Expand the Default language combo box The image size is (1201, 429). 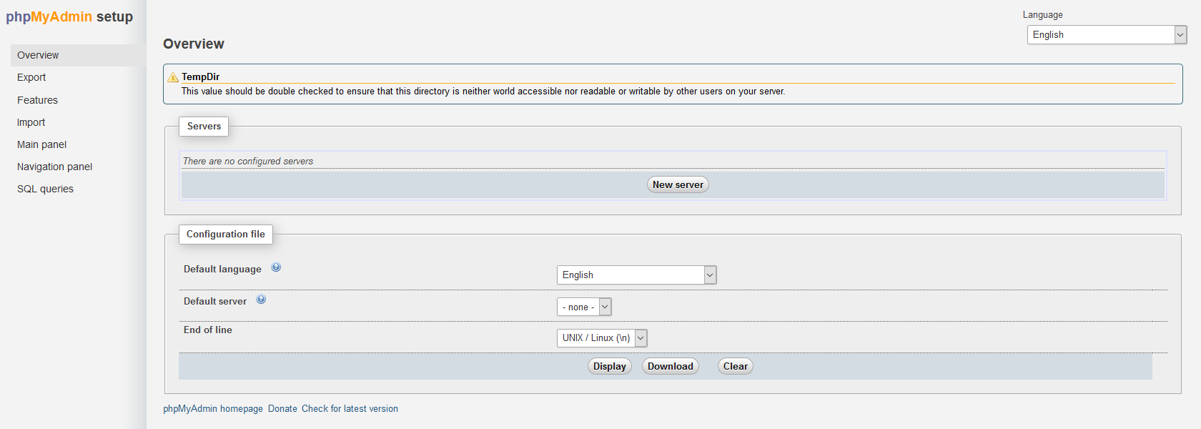coord(636,275)
